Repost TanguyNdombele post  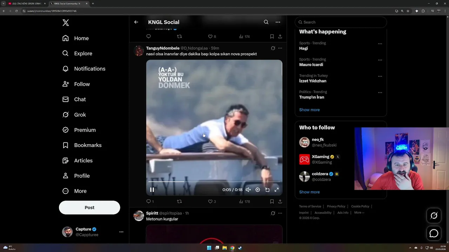pyautogui.click(x=179, y=201)
